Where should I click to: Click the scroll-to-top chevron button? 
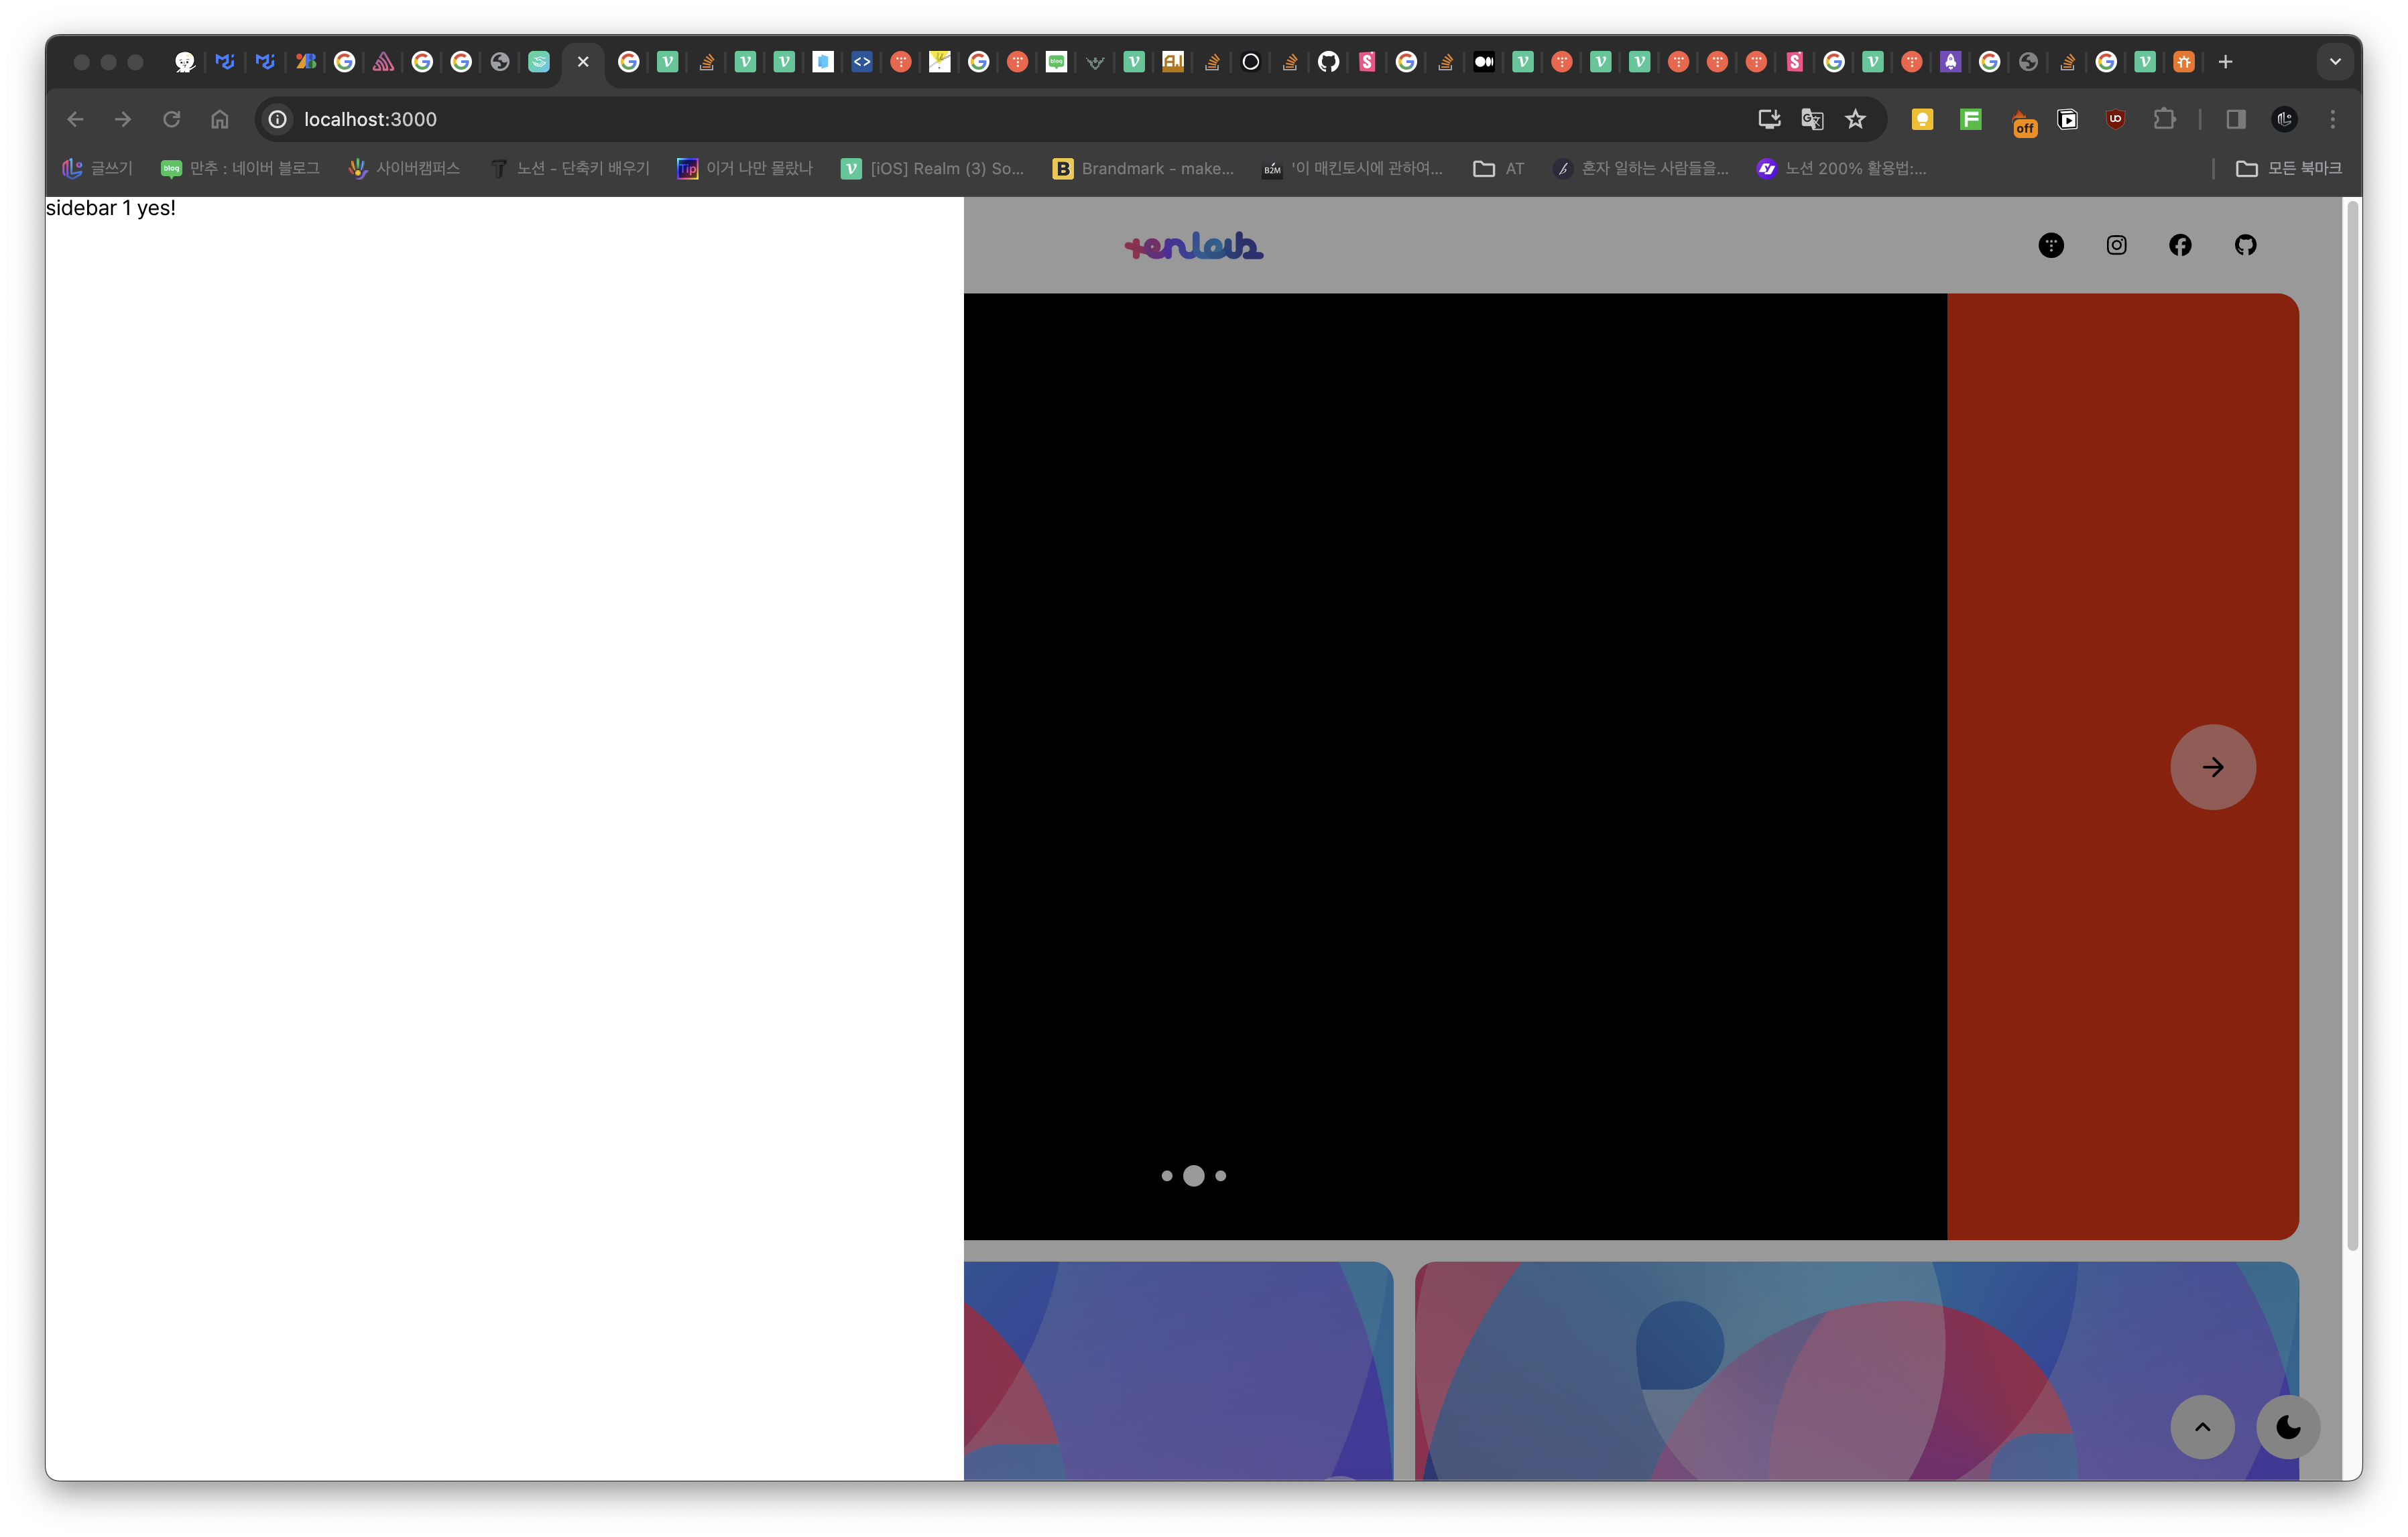coord(2202,1426)
